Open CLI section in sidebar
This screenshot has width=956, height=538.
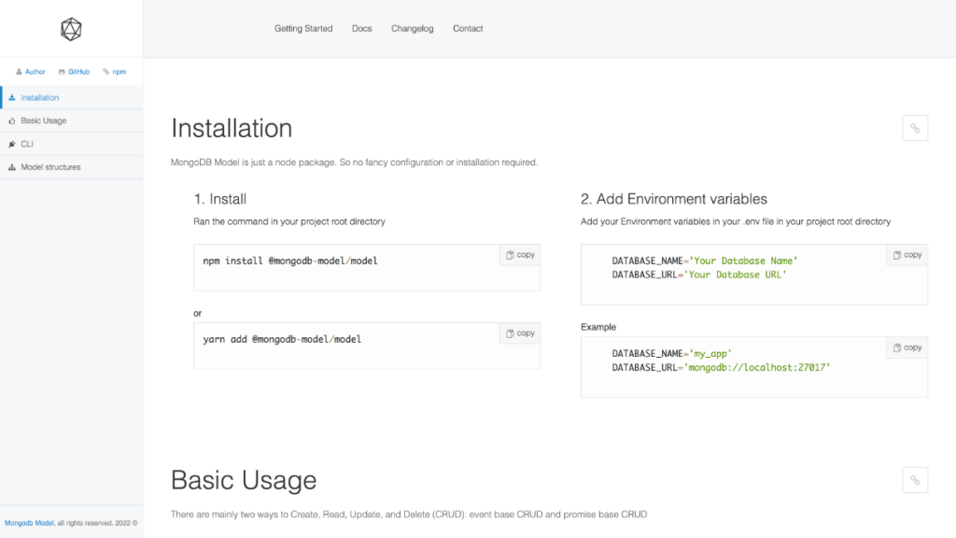pyautogui.click(x=27, y=144)
